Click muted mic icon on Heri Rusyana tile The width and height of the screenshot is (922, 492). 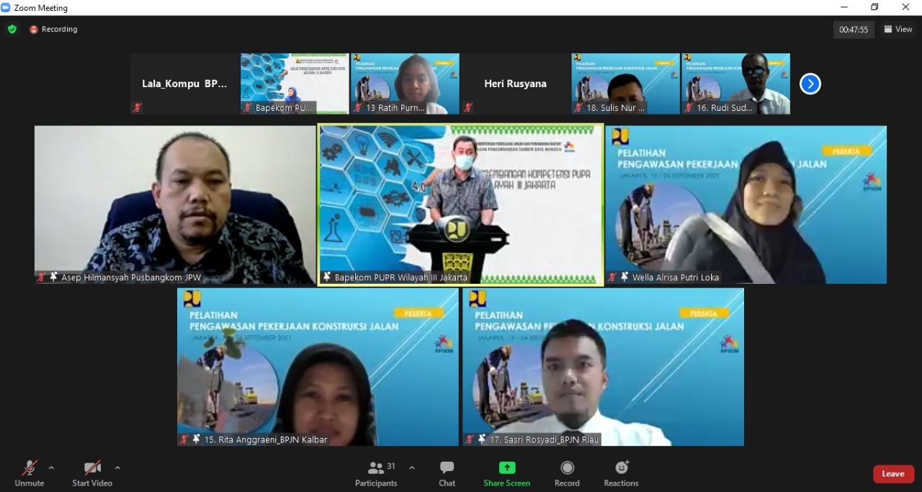(468, 107)
